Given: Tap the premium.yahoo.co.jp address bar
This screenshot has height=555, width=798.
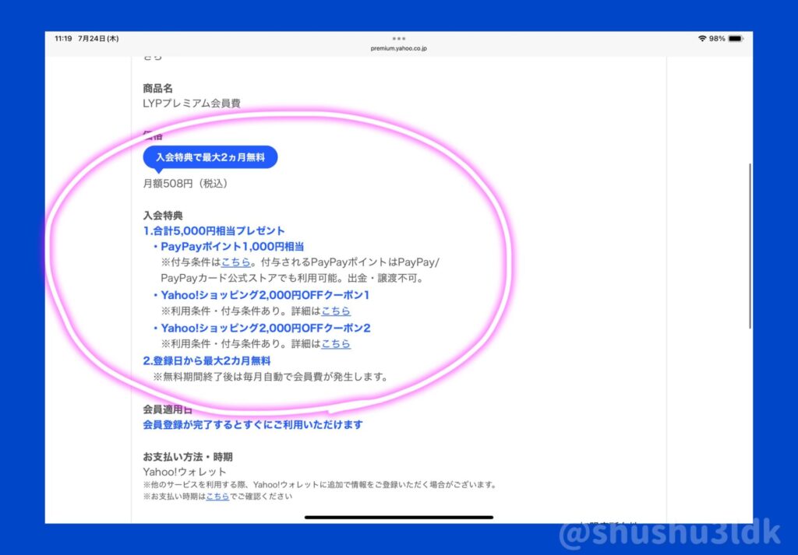Looking at the screenshot, I should [x=399, y=49].
